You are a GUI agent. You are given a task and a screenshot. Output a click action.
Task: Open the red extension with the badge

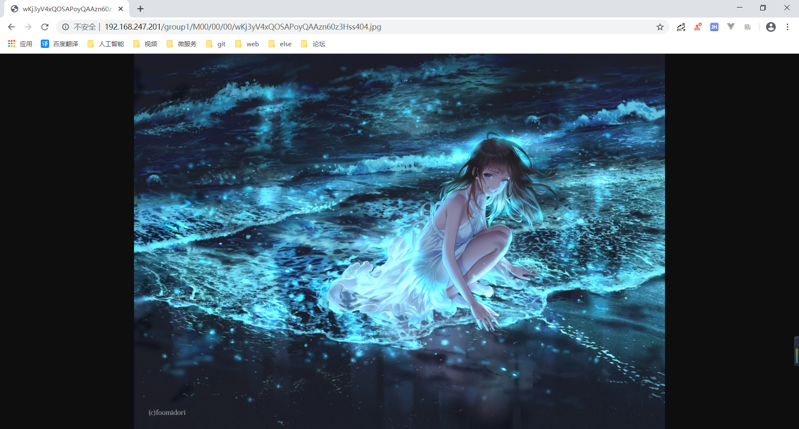pos(698,27)
